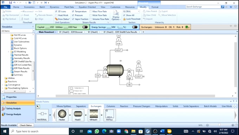Open Microsoft Edge from taskbar
239x135 pixels.
[104, 131]
